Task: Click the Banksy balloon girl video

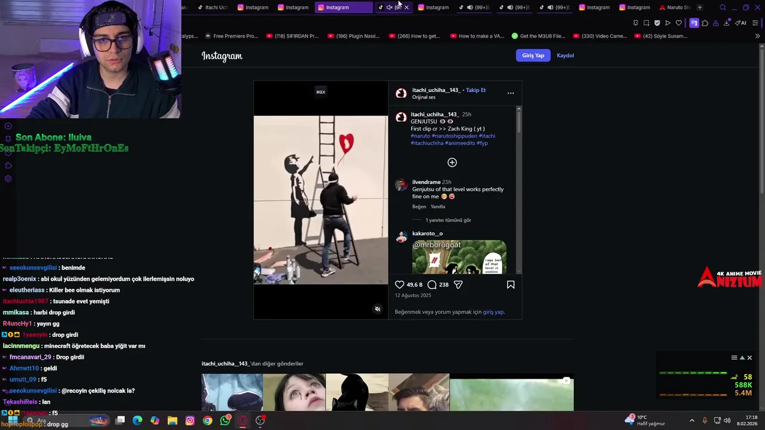Action: (x=321, y=200)
